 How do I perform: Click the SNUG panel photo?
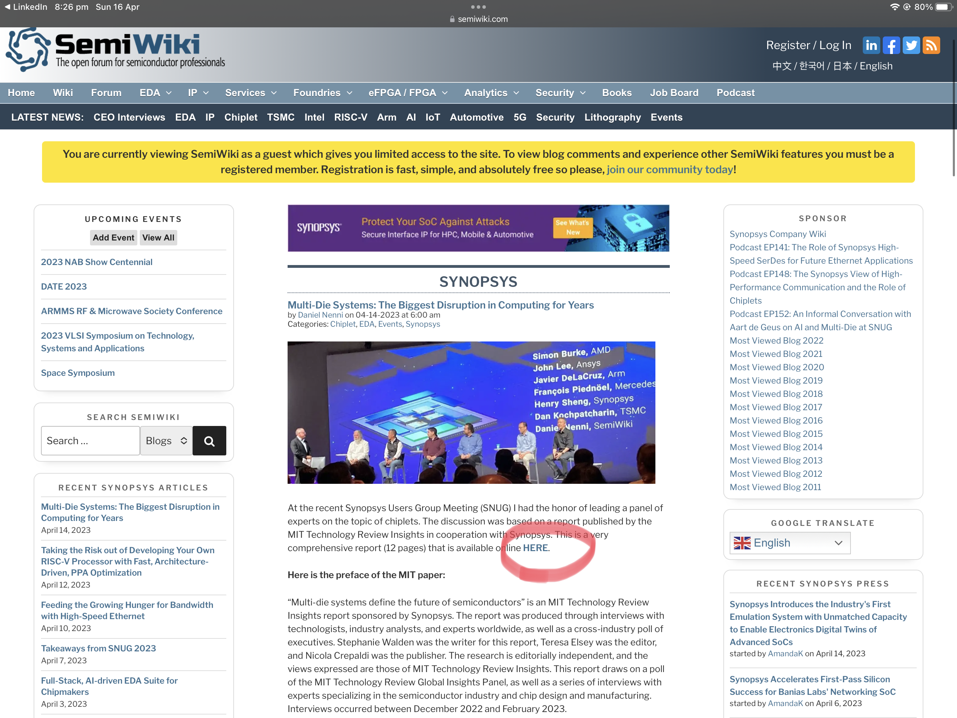point(471,412)
